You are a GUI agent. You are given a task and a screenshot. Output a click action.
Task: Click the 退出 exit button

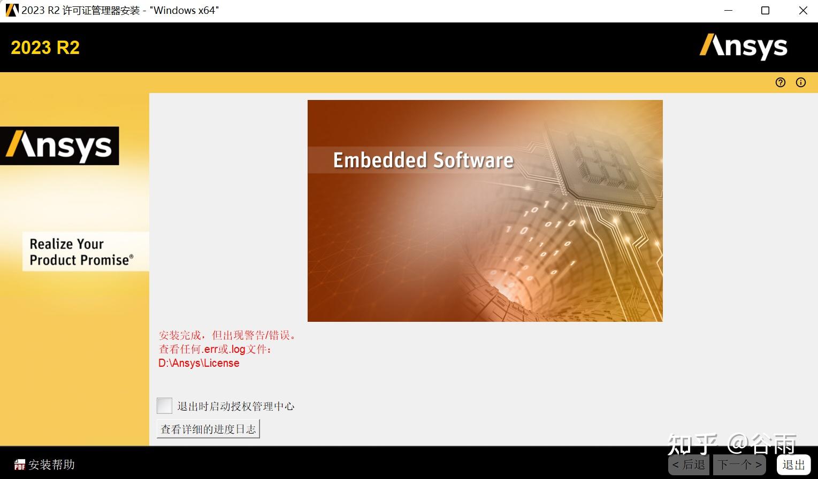point(793,464)
